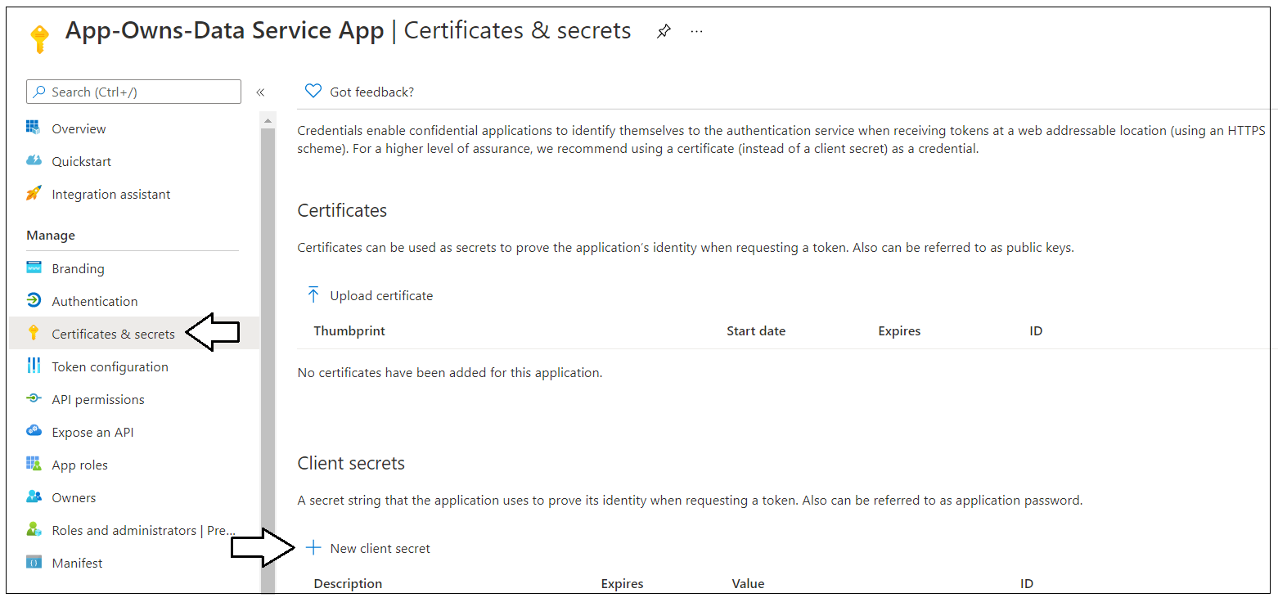Click the Start date column header
Viewport: 1278px width, 602px height.
tap(756, 331)
